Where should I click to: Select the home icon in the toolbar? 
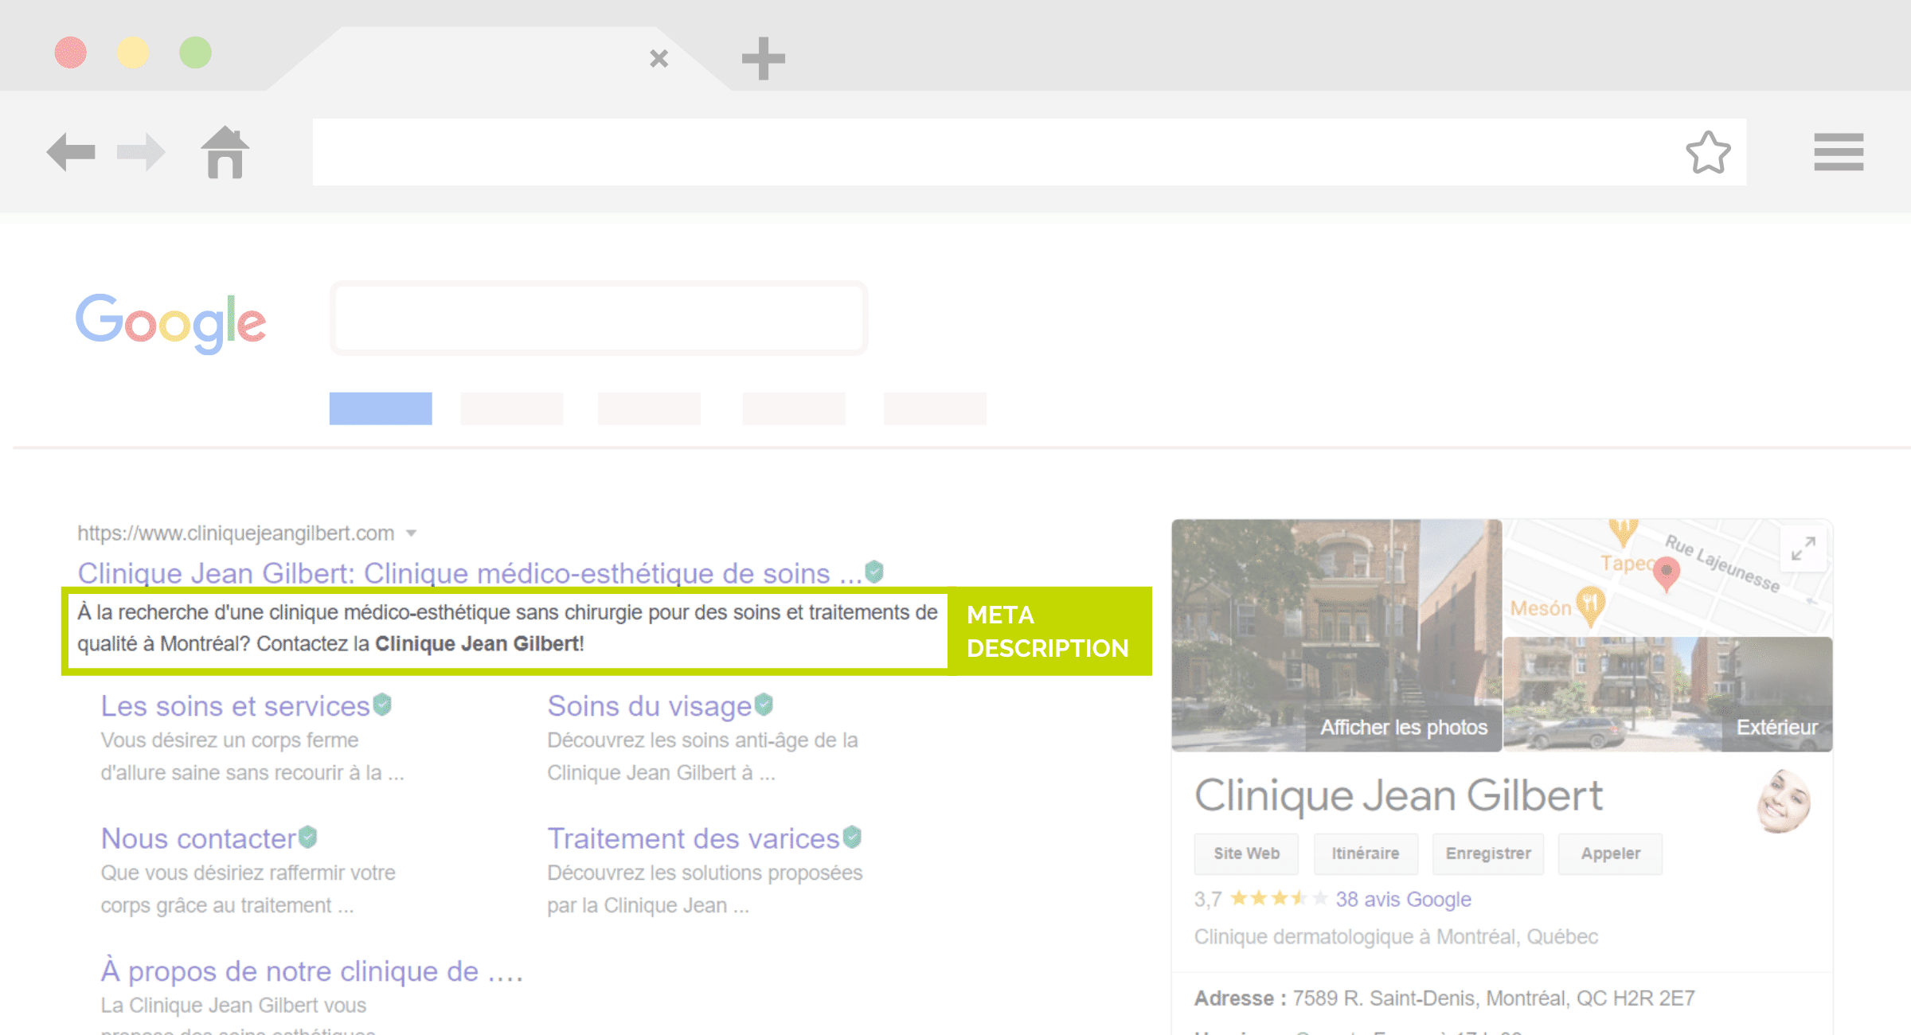(x=226, y=151)
